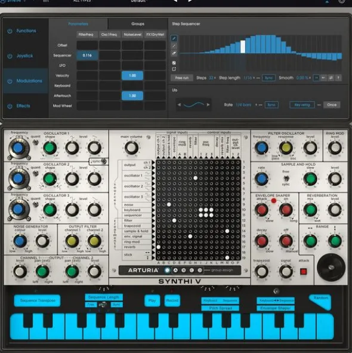Viewport: 352px width, 353px height.
Task: Toggle power icon for Functions
Action: click(x=10, y=31)
